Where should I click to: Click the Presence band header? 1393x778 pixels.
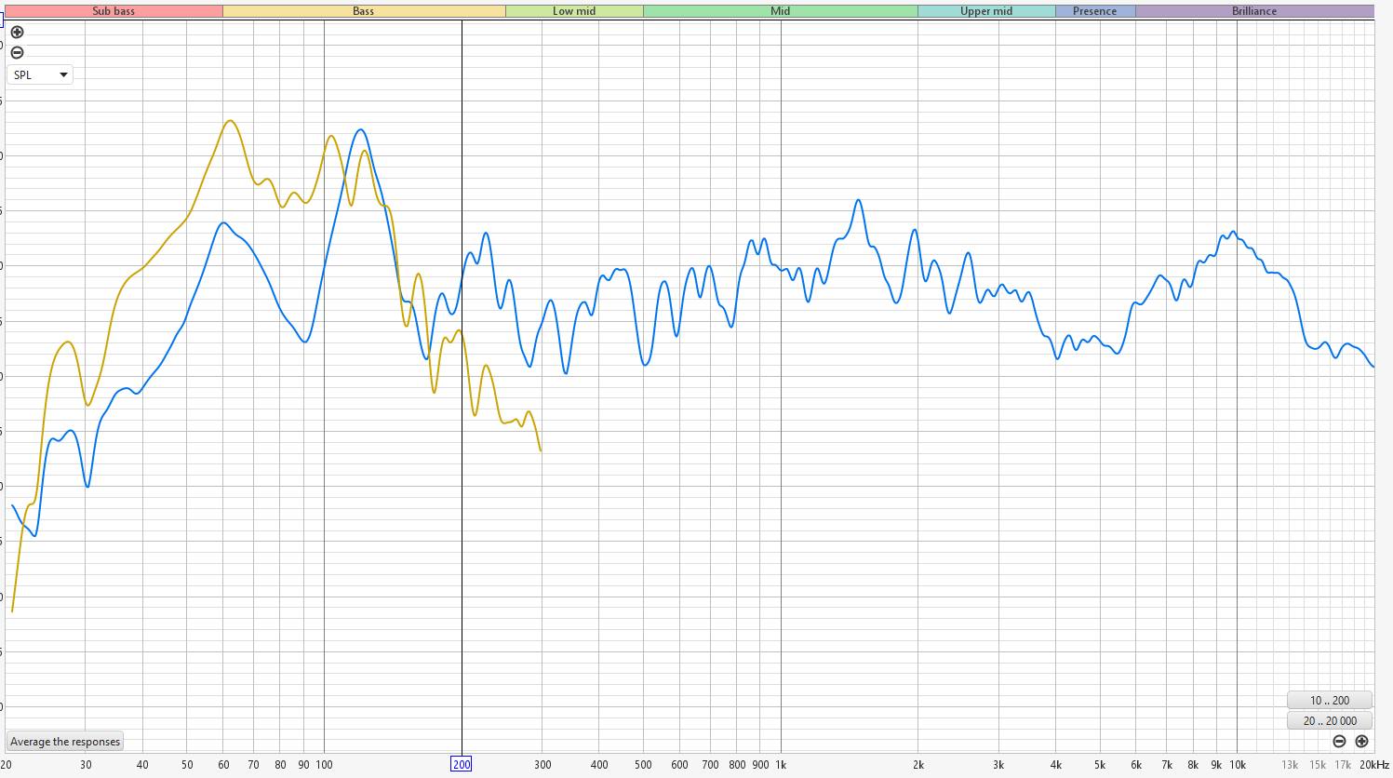click(x=1094, y=11)
